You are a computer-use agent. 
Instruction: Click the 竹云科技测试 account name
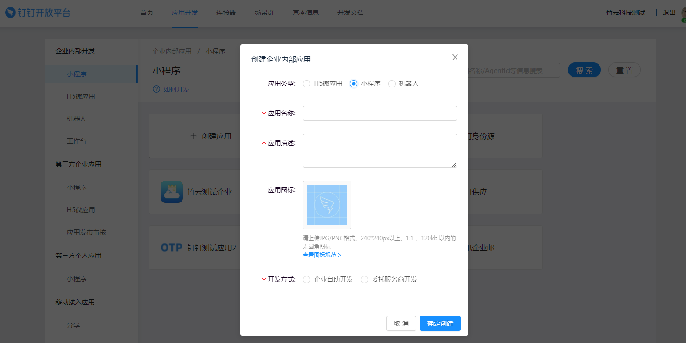625,13
